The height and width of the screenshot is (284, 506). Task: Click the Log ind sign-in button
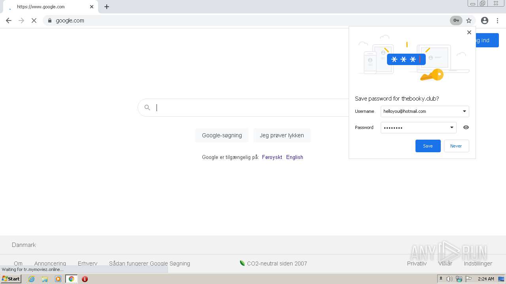[x=487, y=40]
